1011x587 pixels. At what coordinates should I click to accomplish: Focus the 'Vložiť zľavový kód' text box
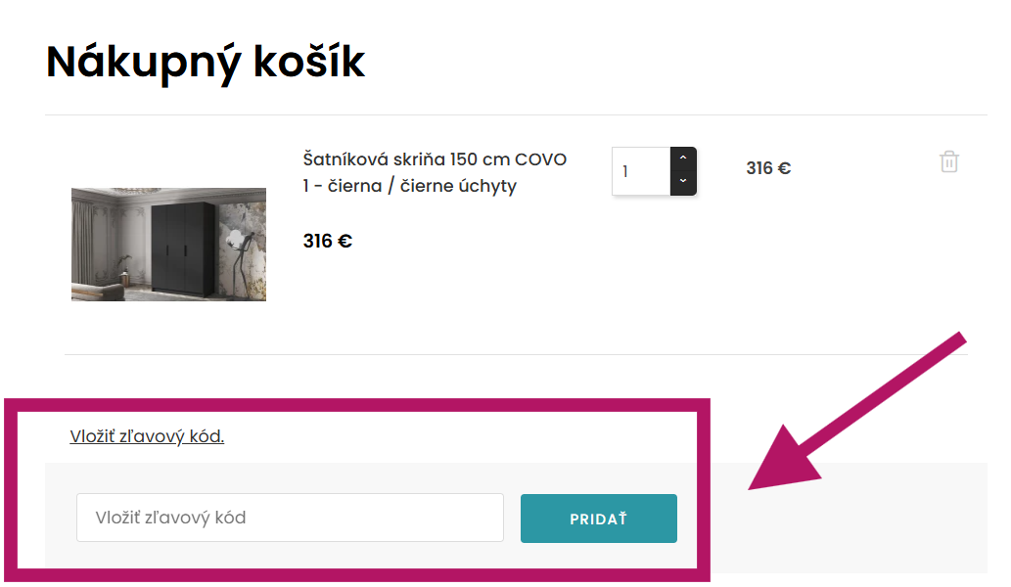[x=290, y=518]
